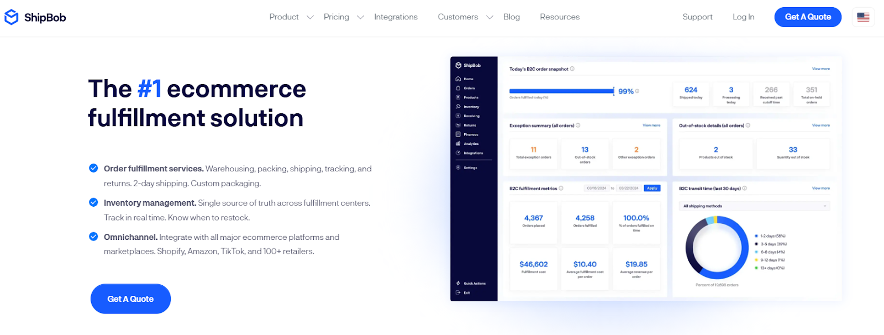
Task: Click checkmark beside Inventory management
Action: tap(94, 203)
